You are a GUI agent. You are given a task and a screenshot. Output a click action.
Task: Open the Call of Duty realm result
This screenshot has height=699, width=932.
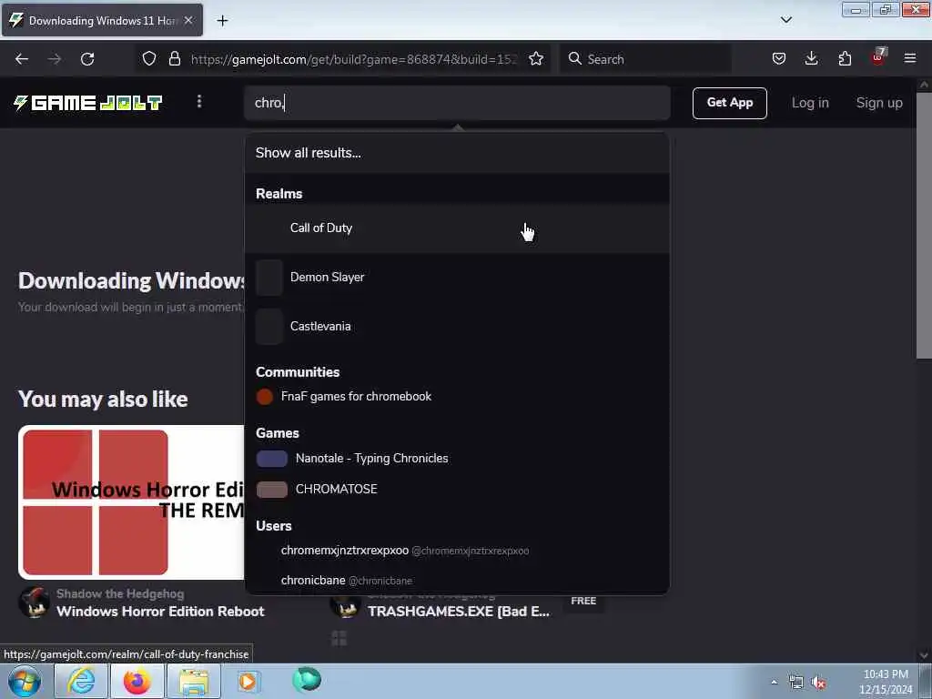[457, 228]
